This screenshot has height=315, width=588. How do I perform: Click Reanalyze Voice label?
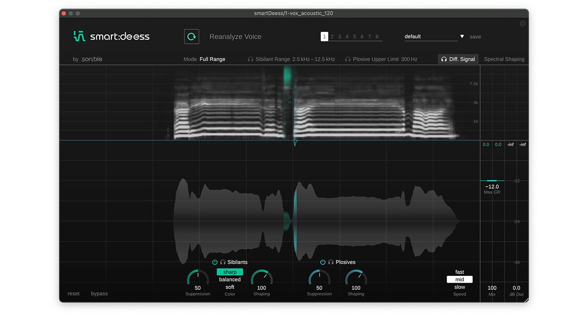235,37
